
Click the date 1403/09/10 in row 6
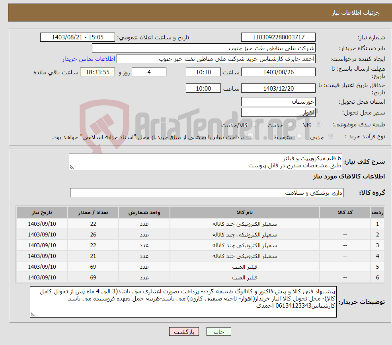tap(42, 277)
